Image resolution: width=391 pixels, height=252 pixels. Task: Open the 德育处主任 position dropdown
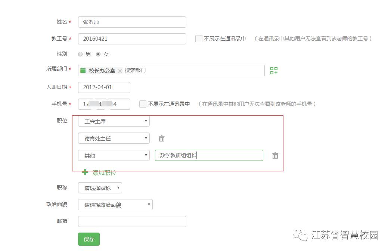point(114,139)
